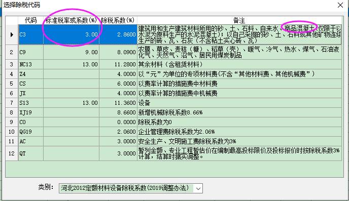Image resolution: width=349 pixels, height=201 pixels.
Task: Click the row 2 header number
Action: [12, 52]
